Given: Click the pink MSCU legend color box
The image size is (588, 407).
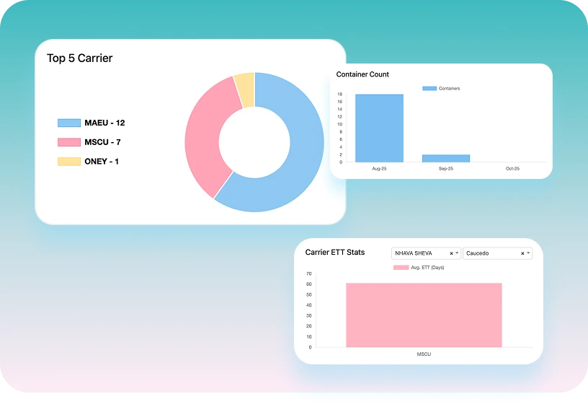Looking at the screenshot, I should 69,142.
